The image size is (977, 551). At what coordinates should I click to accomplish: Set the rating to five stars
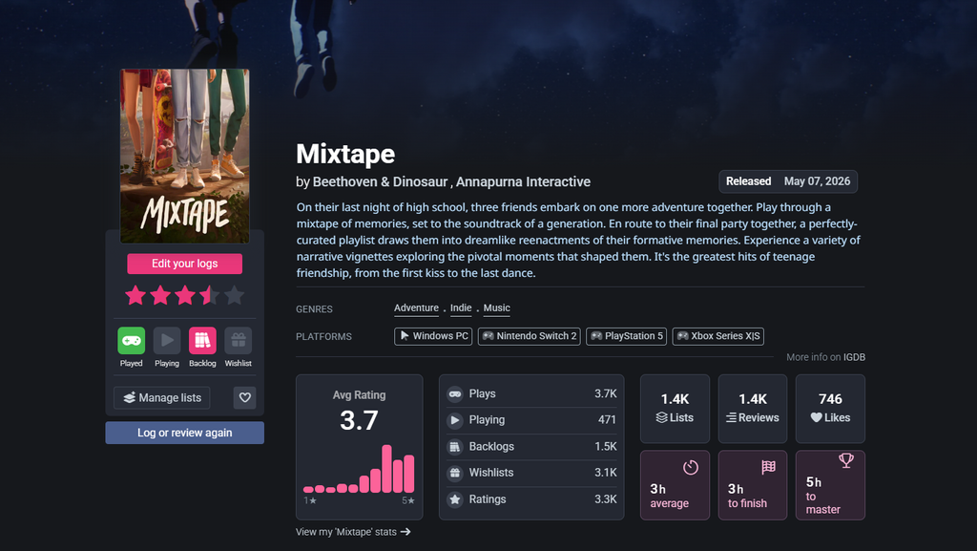tap(235, 295)
